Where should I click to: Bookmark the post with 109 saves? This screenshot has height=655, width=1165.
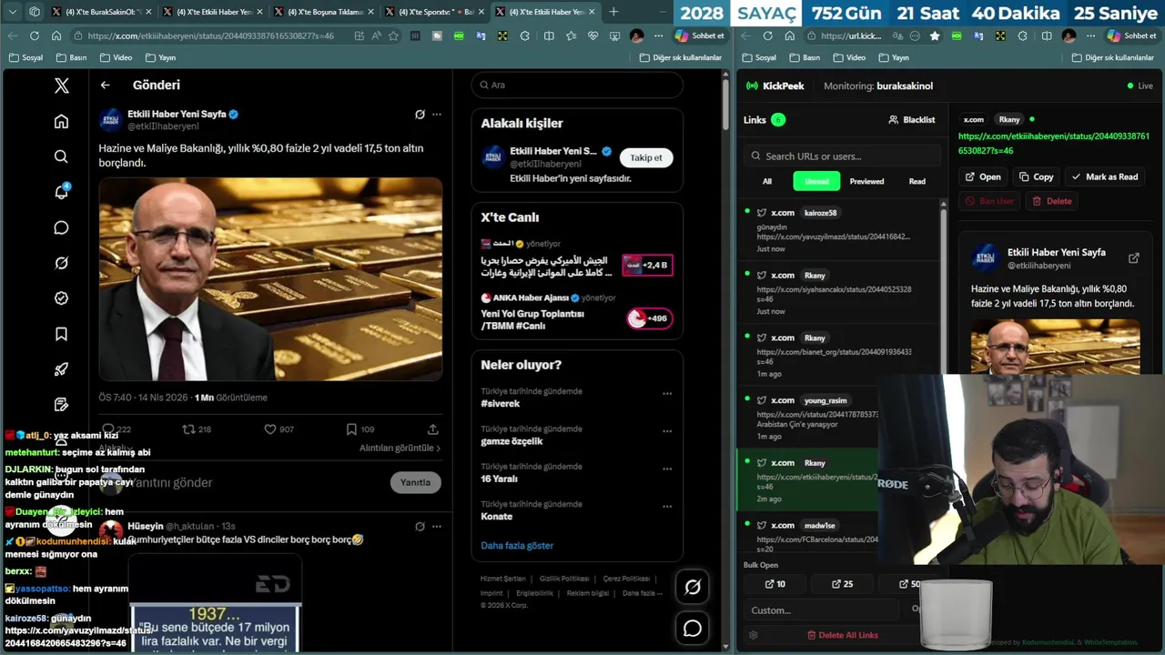(x=360, y=429)
